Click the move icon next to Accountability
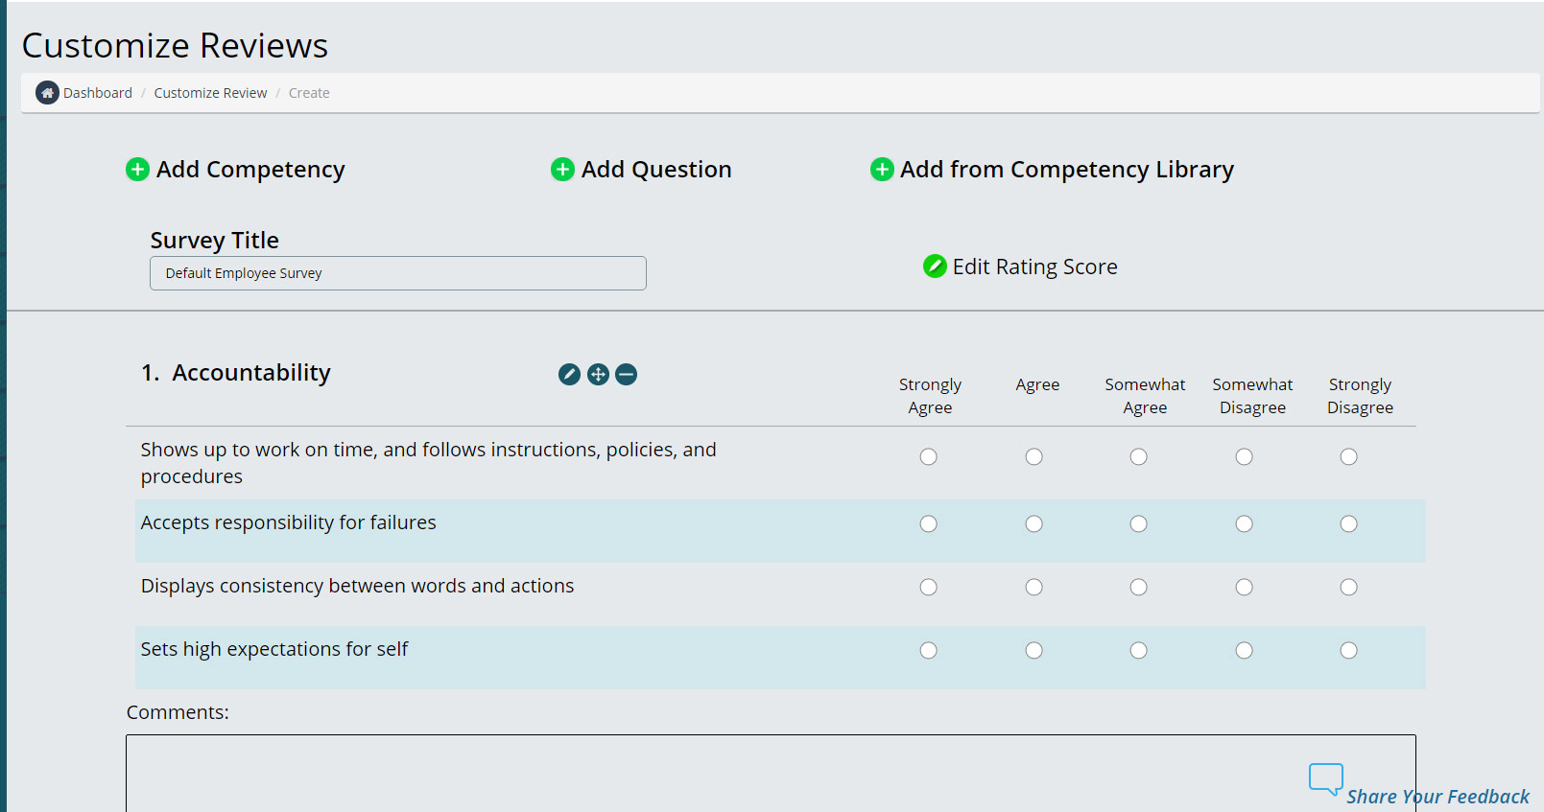 [598, 374]
